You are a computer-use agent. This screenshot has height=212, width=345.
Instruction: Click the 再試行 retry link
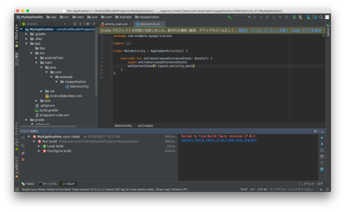[x=243, y=30]
